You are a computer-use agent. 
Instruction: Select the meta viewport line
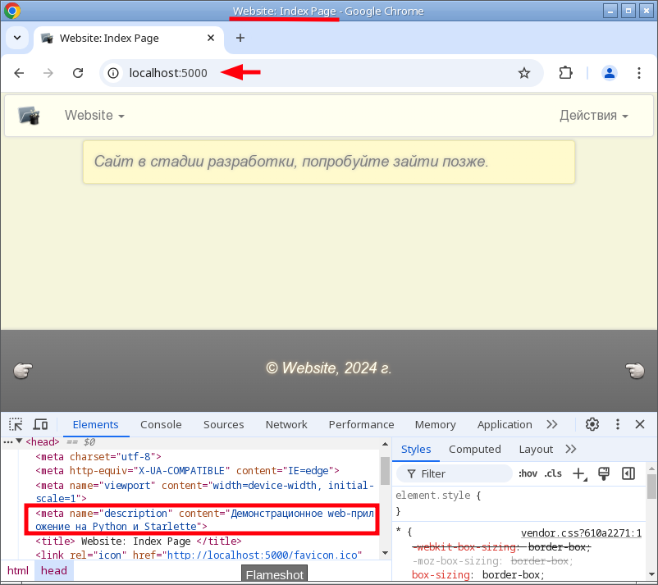(x=205, y=491)
